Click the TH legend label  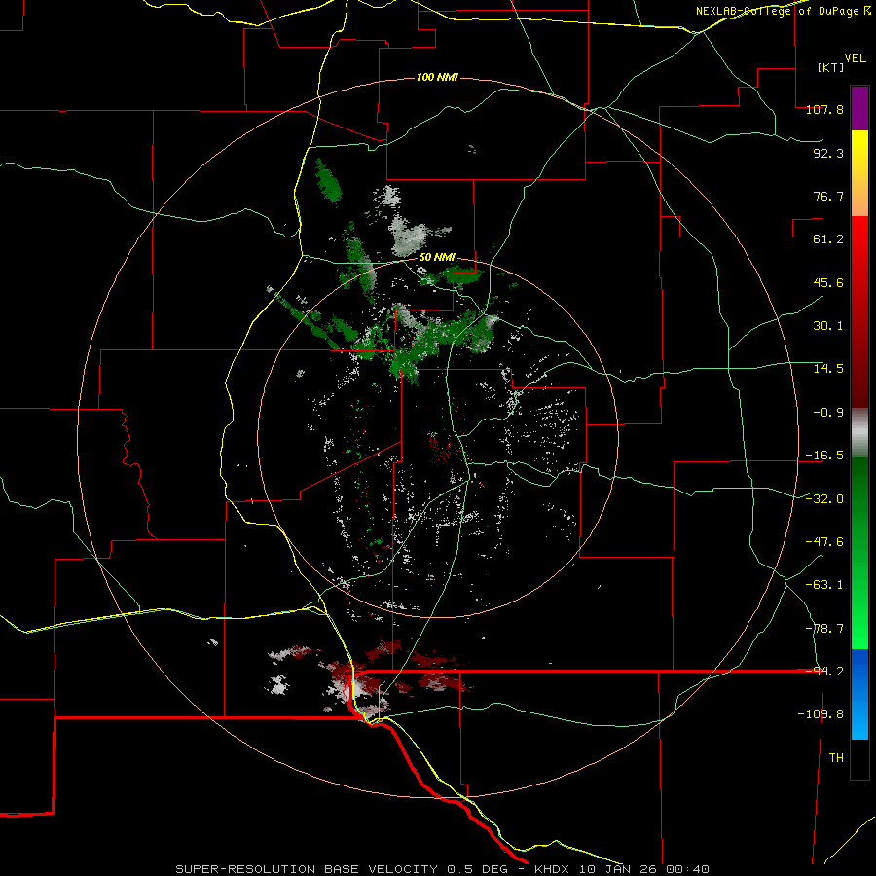coord(836,758)
